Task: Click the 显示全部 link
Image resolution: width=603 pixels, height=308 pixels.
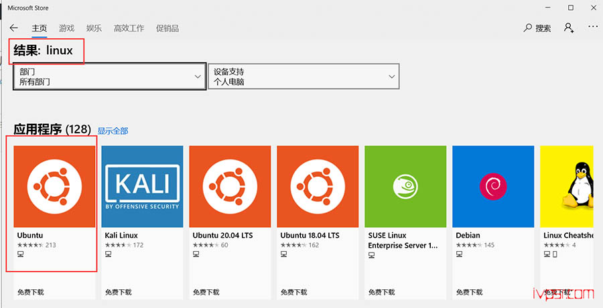Action: click(113, 131)
